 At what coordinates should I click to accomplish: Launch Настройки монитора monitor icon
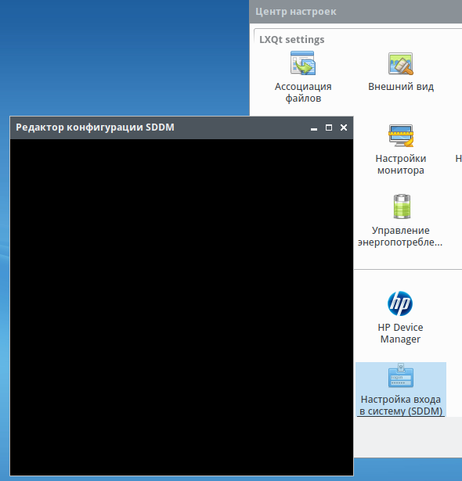pyautogui.click(x=401, y=135)
